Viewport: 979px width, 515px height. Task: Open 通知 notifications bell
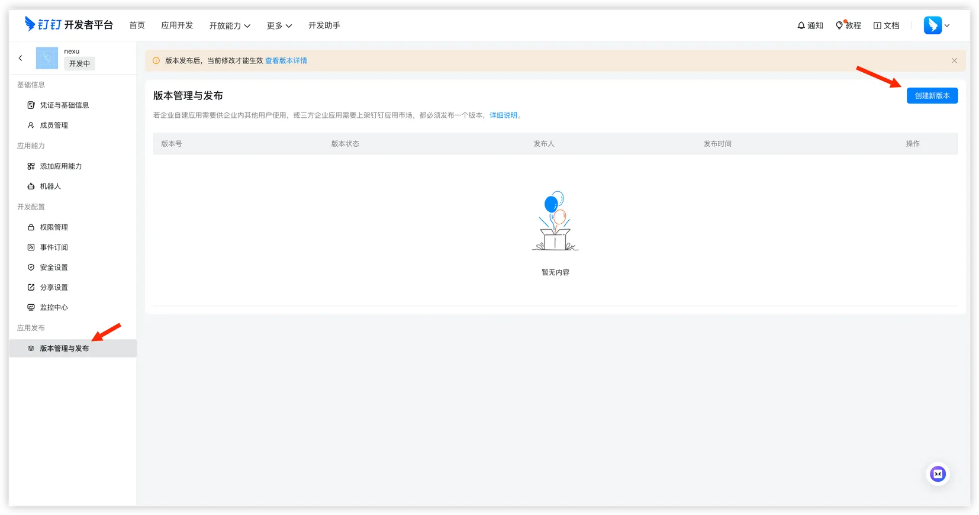tap(810, 25)
